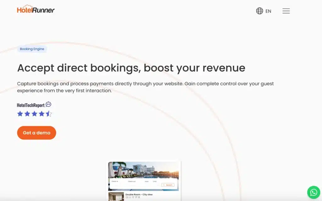This screenshot has height=201, width=322.
Task: Open the Check-out date field
Action: [132, 181]
